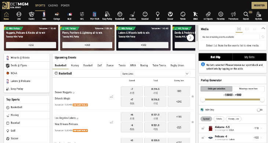Switch to the SPORTS top menu
This screenshot has height=143, width=268.
coord(40,6)
